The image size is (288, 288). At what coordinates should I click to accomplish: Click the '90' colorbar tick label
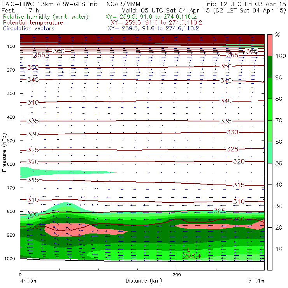279,77
